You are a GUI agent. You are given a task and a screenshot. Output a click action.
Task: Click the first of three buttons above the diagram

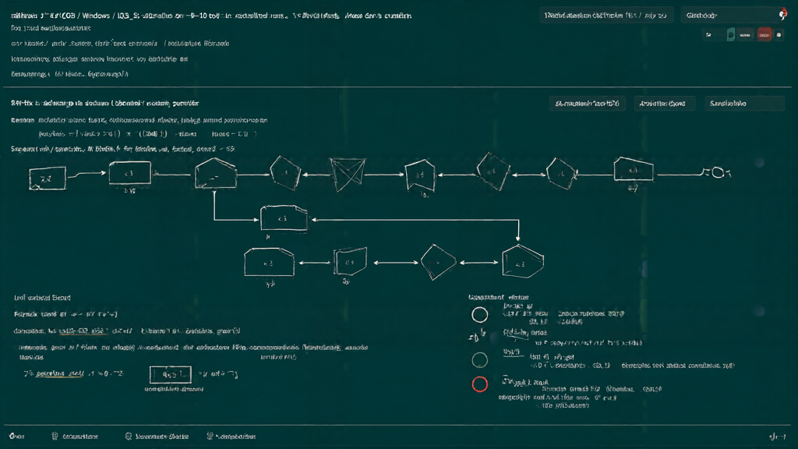[x=588, y=104]
